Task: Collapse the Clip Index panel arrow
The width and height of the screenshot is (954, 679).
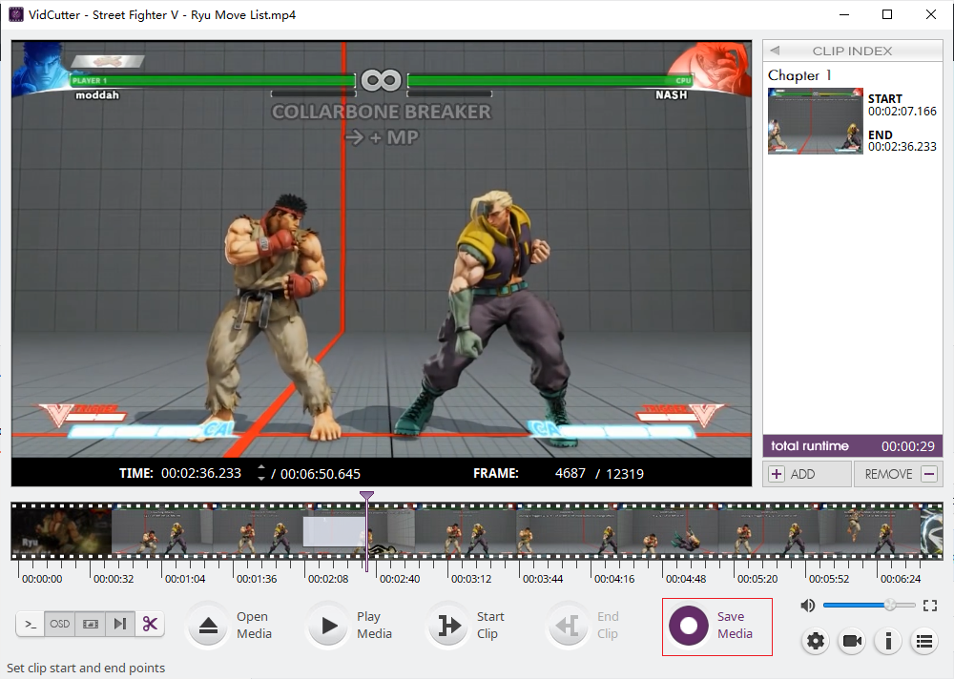Action: click(775, 51)
